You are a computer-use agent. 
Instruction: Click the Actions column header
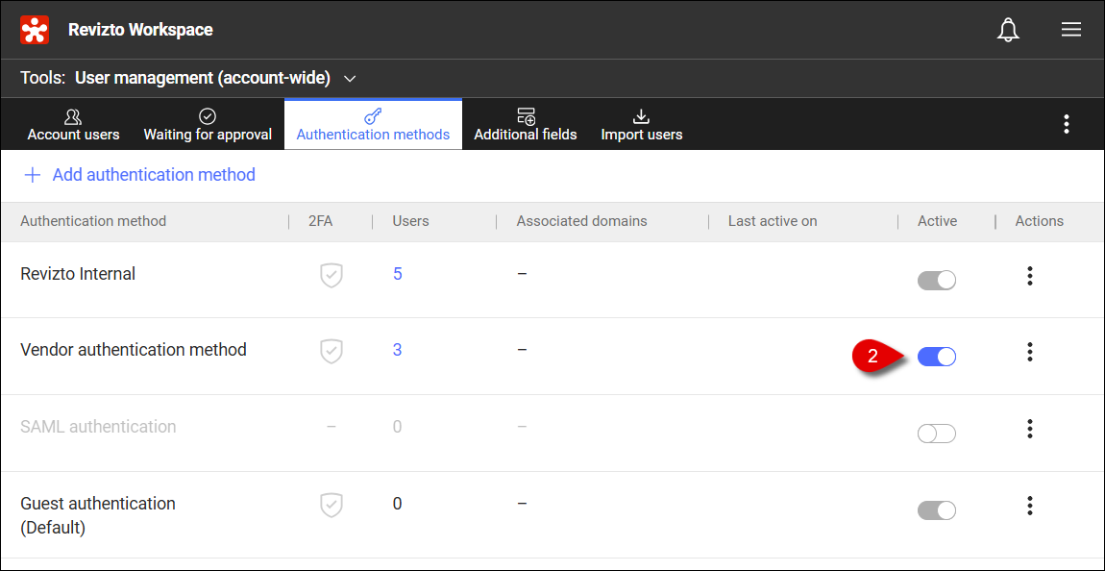click(1040, 221)
